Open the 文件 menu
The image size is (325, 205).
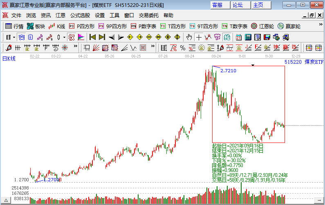16,16
